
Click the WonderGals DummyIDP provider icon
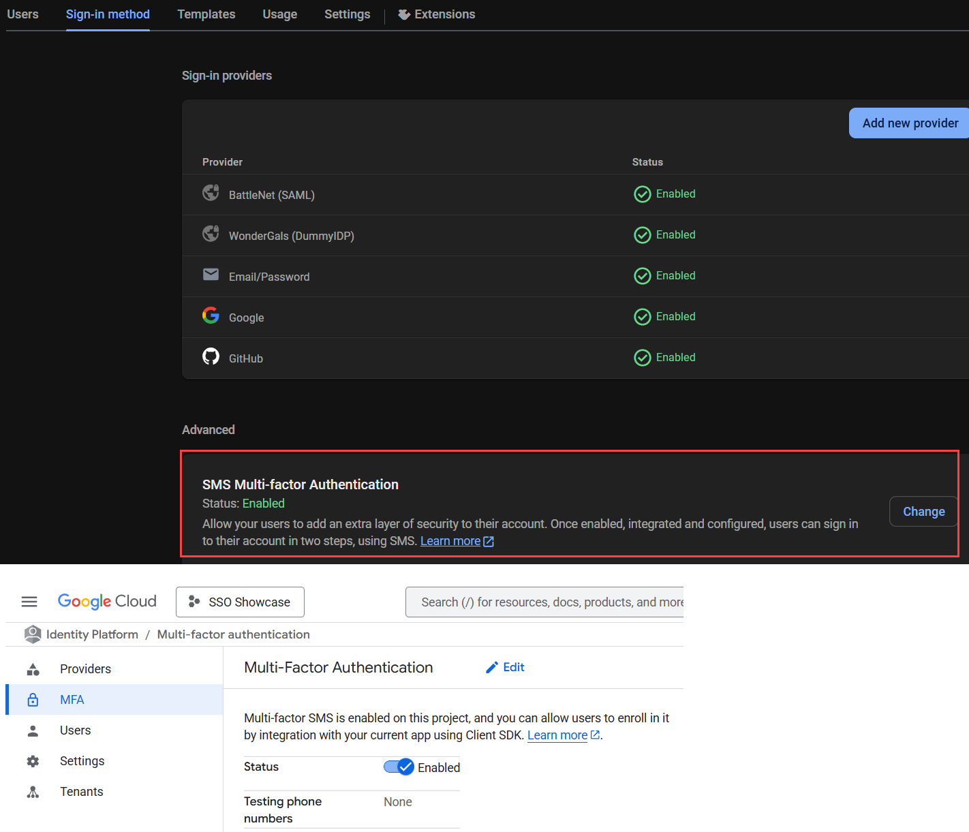coord(211,234)
